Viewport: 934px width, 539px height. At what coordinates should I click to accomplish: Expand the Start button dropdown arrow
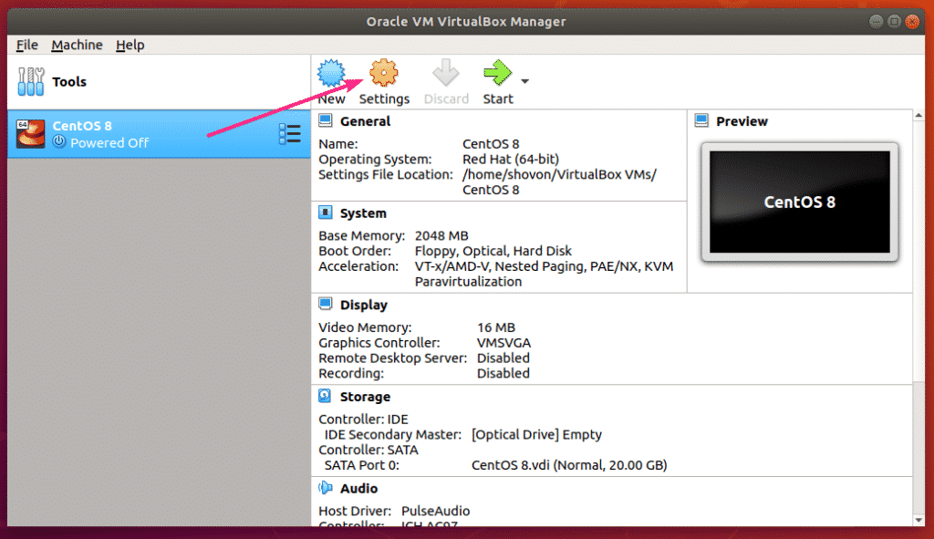tap(524, 81)
